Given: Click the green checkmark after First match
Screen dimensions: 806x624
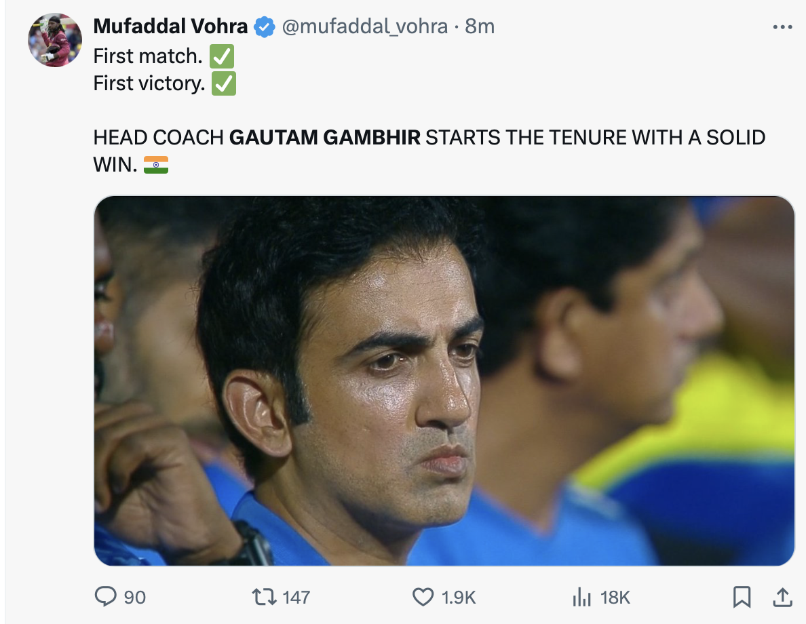Looking at the screenshot, I should click(x=223, y=57).
